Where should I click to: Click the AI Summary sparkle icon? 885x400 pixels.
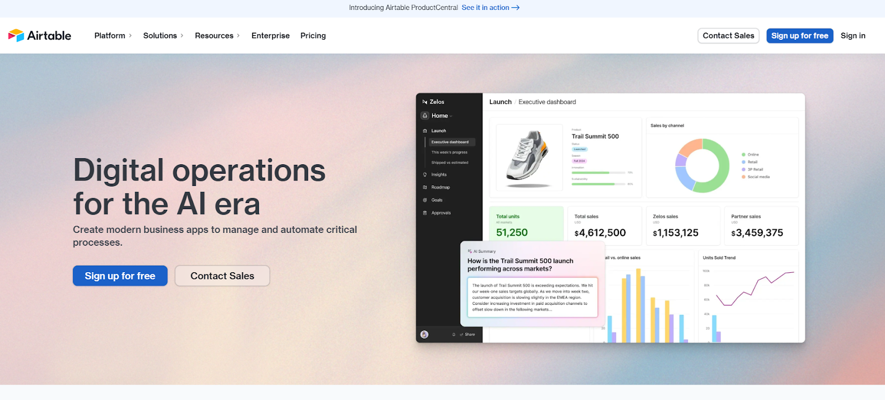(x=470, y=251)
